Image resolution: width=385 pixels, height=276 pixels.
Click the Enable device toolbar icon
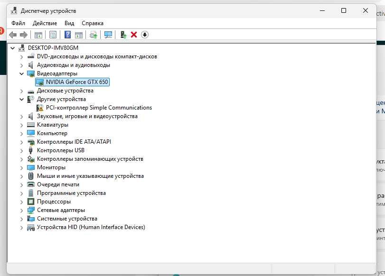[123, 35]
